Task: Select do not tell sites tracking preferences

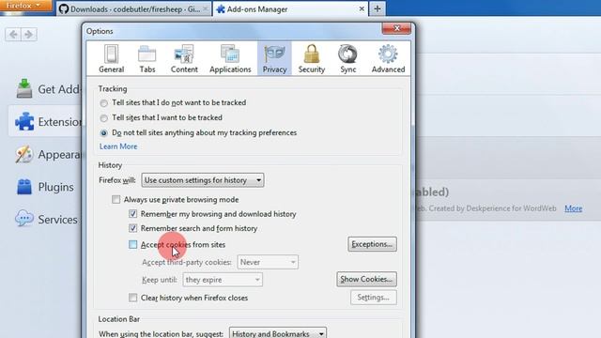Action: pos(103,133)
